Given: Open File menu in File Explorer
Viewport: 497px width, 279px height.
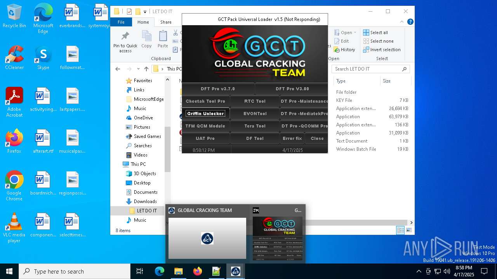Looking at the screenshot, I should [121, 22].
